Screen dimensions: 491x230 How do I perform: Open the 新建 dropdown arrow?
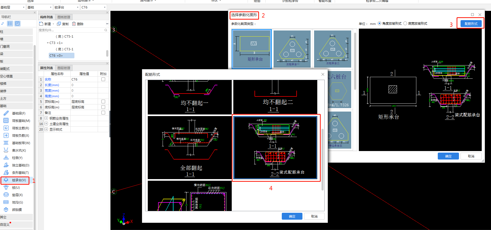(53, 24)
